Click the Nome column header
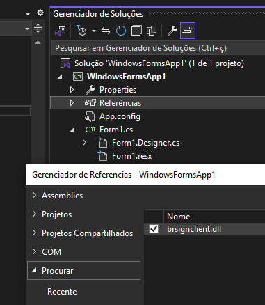This screenshot has height=305, width=265. [x=179, y=217]
